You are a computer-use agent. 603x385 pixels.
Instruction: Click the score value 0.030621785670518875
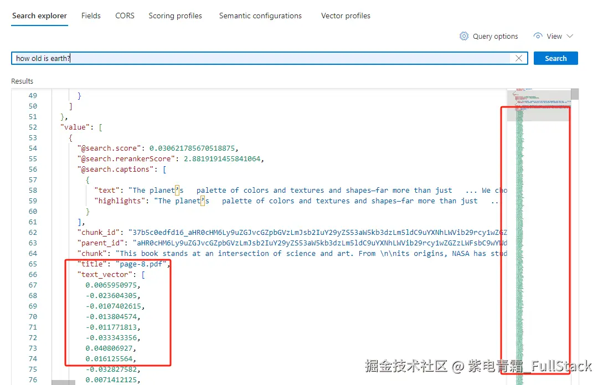pos(192,148)
